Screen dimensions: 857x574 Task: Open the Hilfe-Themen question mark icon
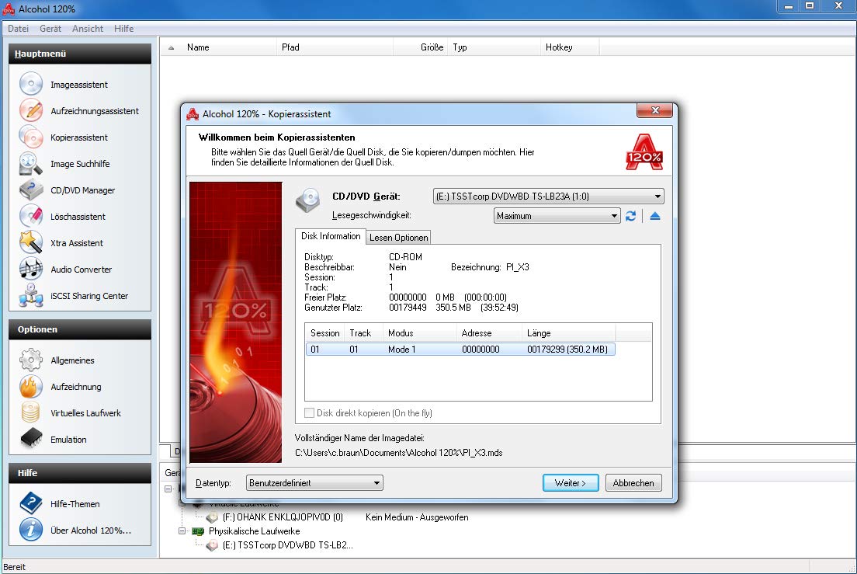[x=30, y=503]
